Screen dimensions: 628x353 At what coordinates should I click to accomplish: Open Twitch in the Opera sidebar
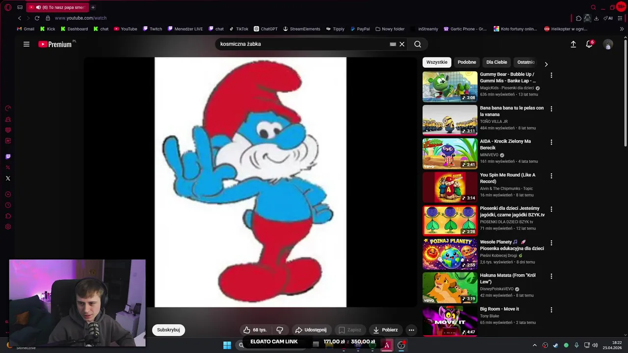8,157
